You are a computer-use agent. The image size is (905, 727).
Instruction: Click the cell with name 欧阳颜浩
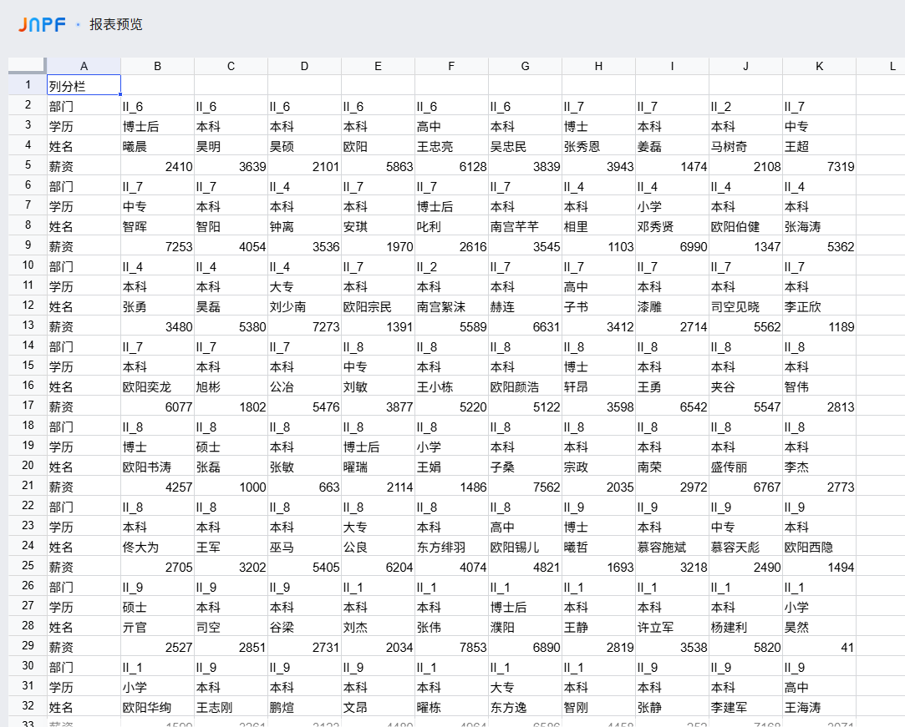(526, 386)
